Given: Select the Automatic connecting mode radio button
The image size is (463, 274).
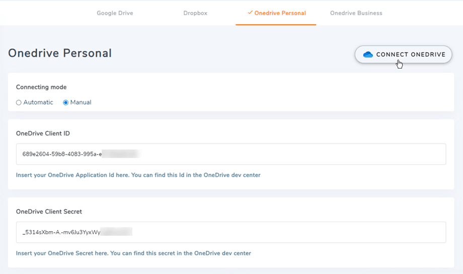Looking at the screenshot, I should tap(19, 103).
